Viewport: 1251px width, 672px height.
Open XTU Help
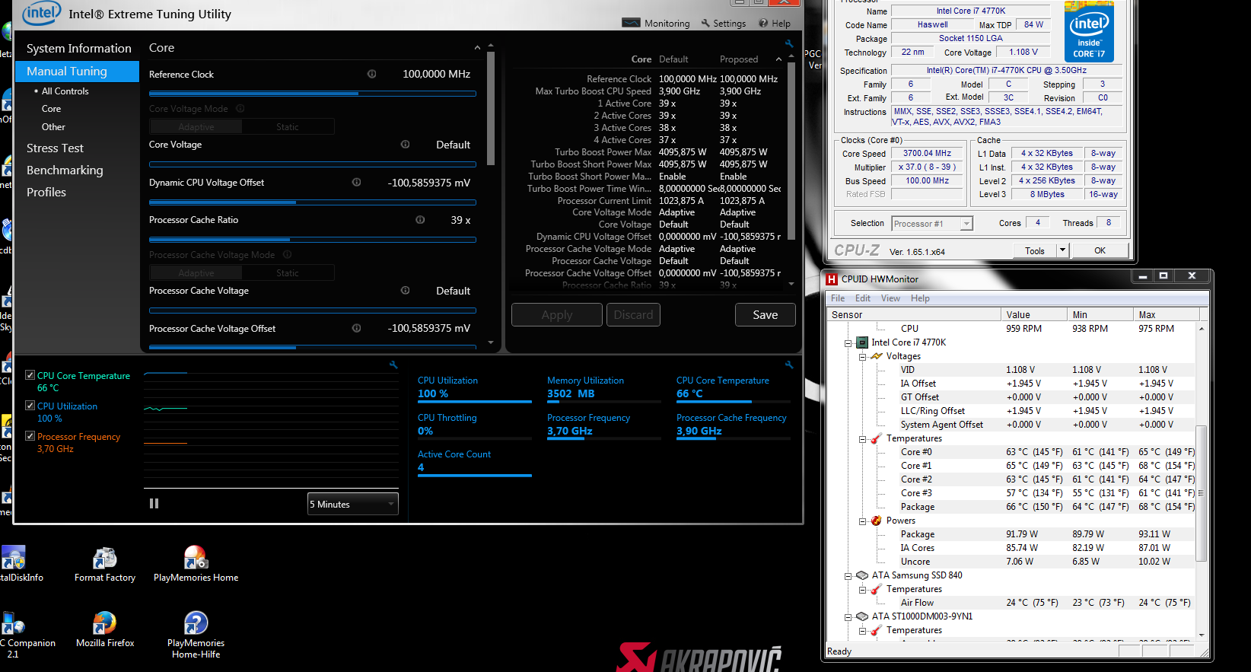click(775, 23)
